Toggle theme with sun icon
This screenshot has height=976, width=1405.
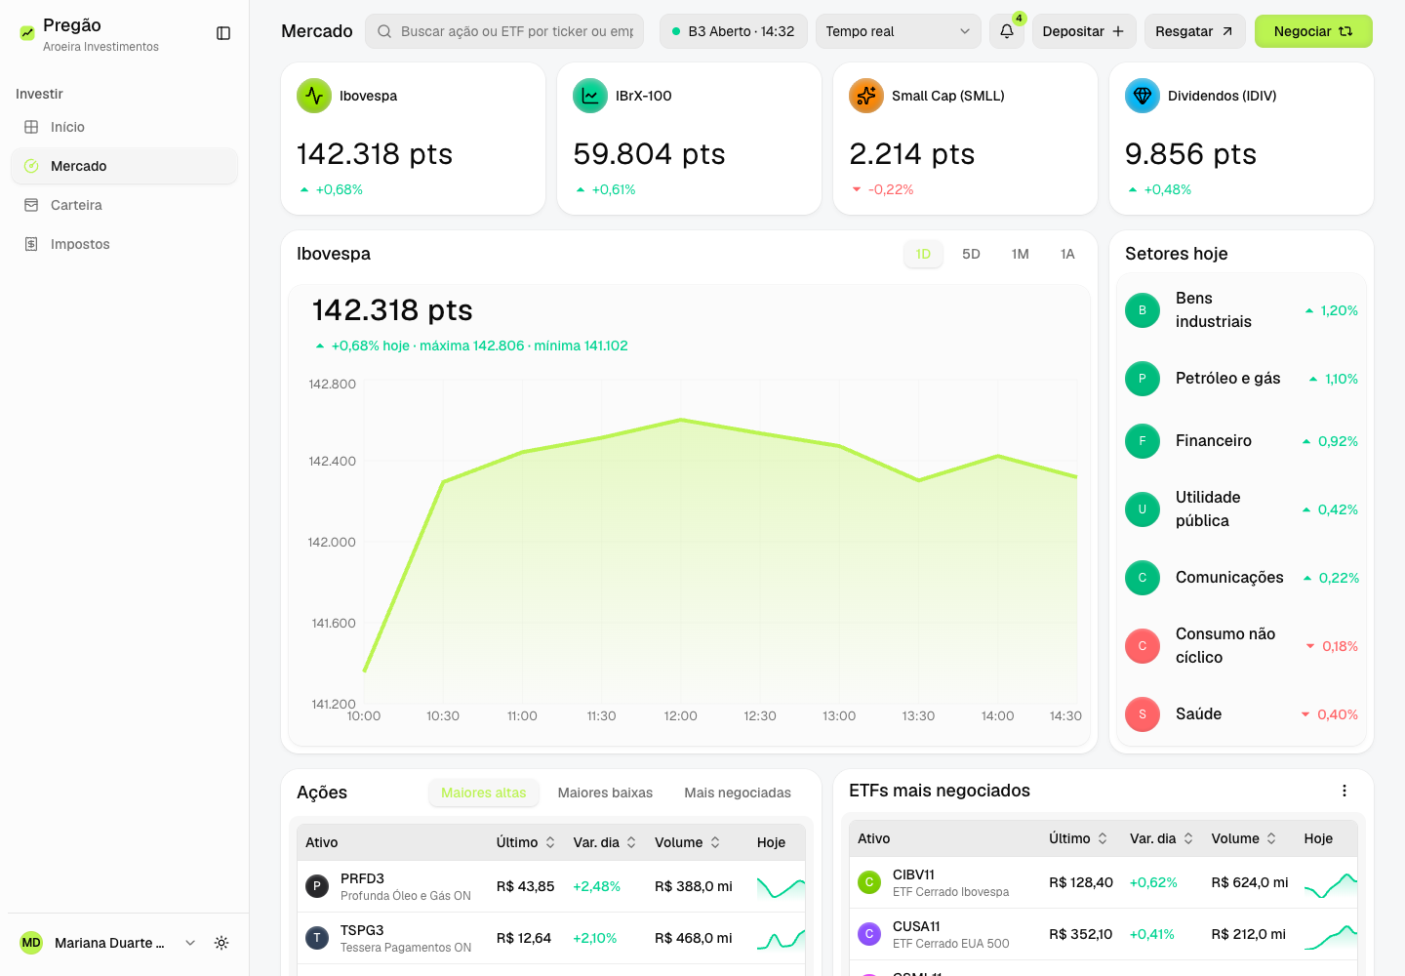pyautogui.click(x=221, y=943)
